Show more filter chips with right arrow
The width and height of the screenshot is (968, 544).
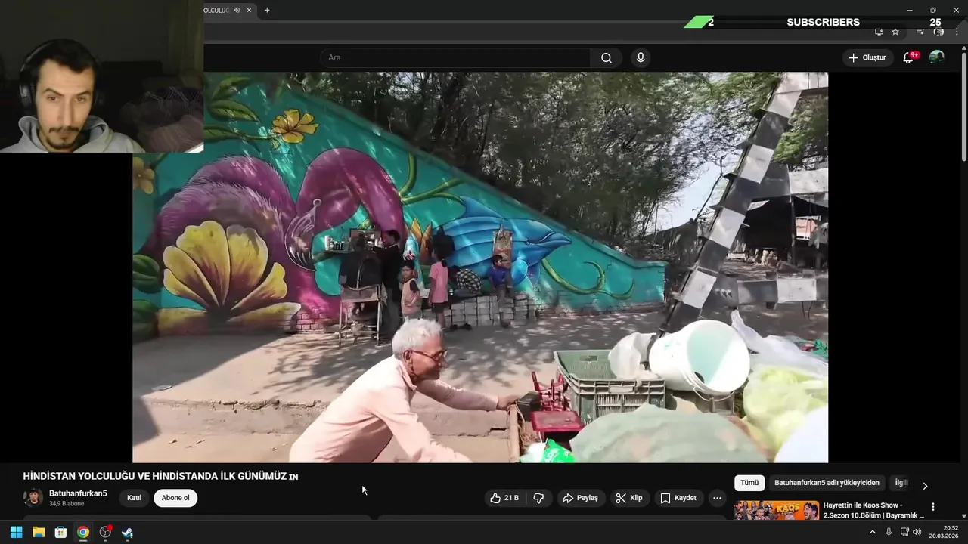(x=924, y=485)
